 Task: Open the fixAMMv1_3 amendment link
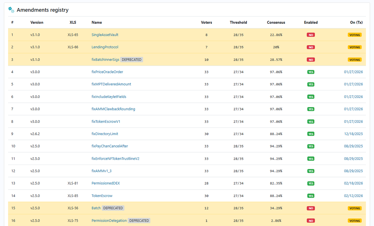click(x=102, y=171)
